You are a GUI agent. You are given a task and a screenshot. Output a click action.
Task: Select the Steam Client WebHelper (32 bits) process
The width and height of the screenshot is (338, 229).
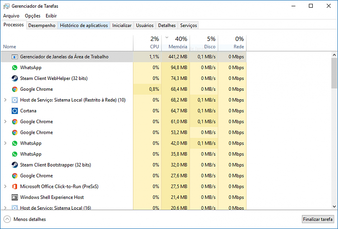[54, 79]
